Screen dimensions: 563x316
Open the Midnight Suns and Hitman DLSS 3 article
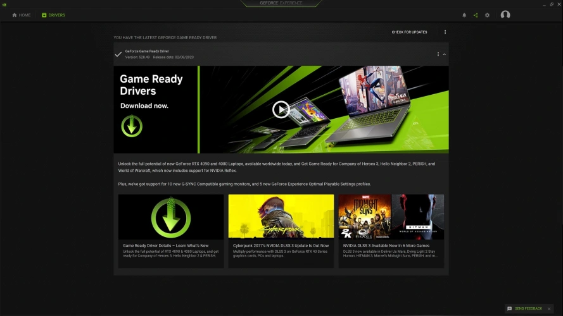[x=391, y=217]
